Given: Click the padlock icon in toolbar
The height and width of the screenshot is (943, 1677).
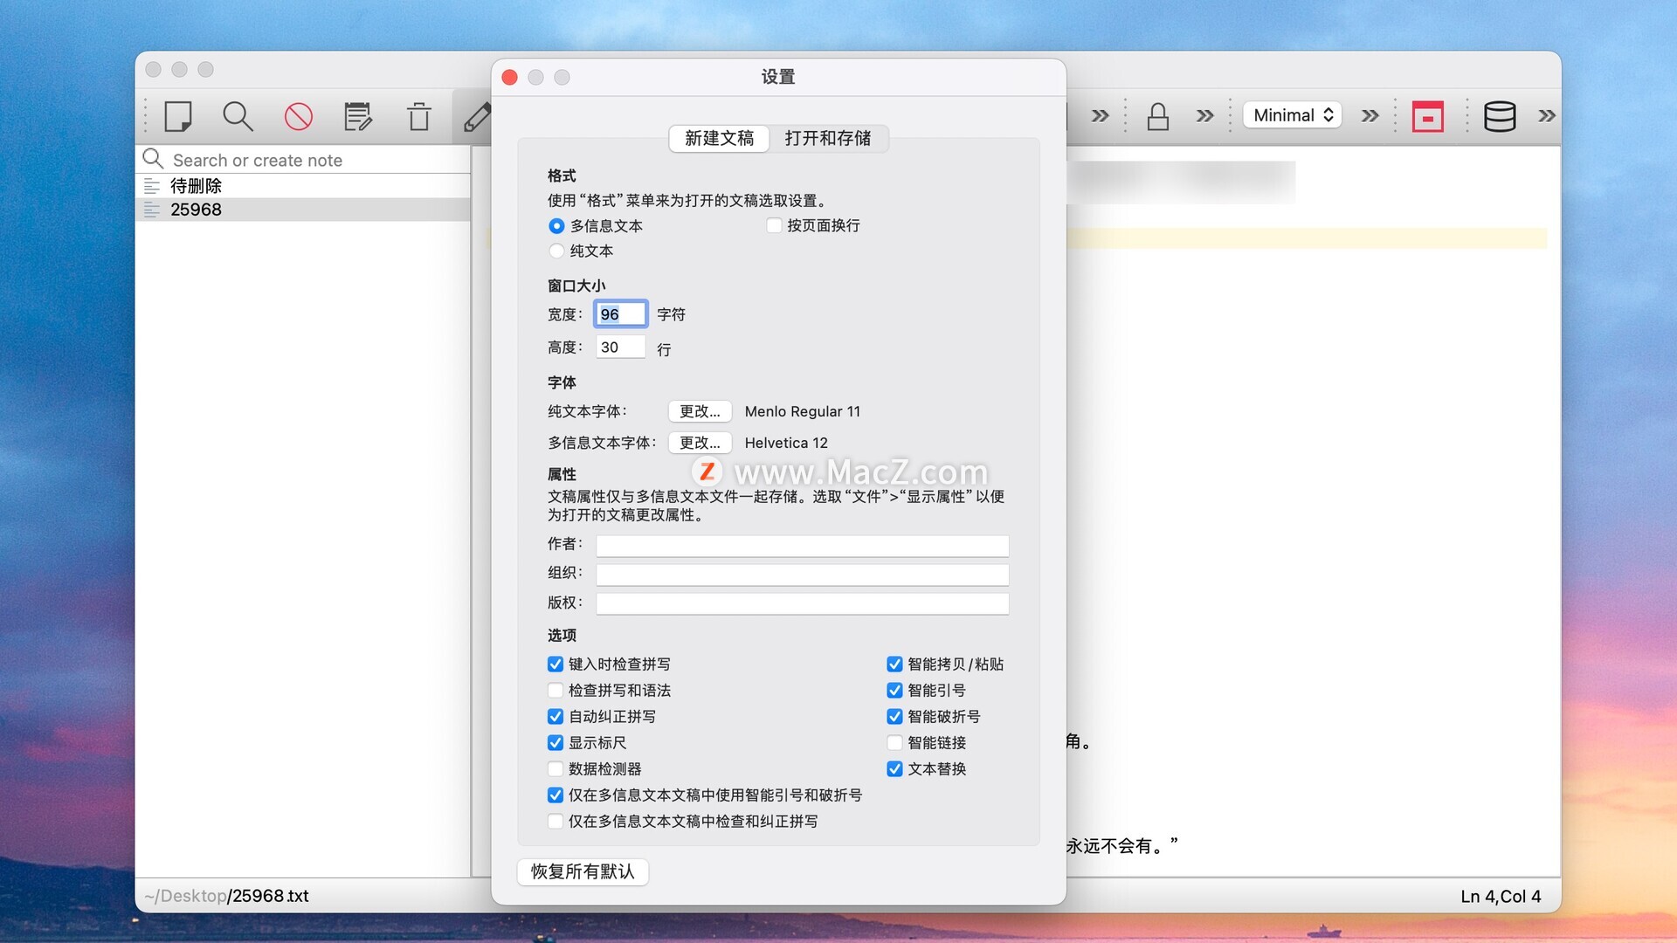Looking at the screenshot, I should click(x=1158, y=116).
